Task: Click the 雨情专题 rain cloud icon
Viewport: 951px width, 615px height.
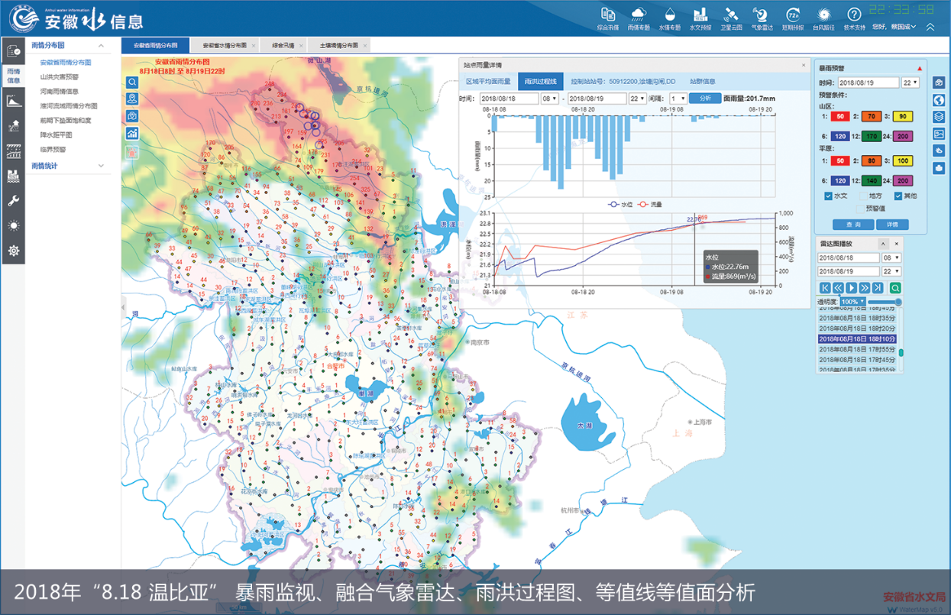Action: (x=638, y=15)
